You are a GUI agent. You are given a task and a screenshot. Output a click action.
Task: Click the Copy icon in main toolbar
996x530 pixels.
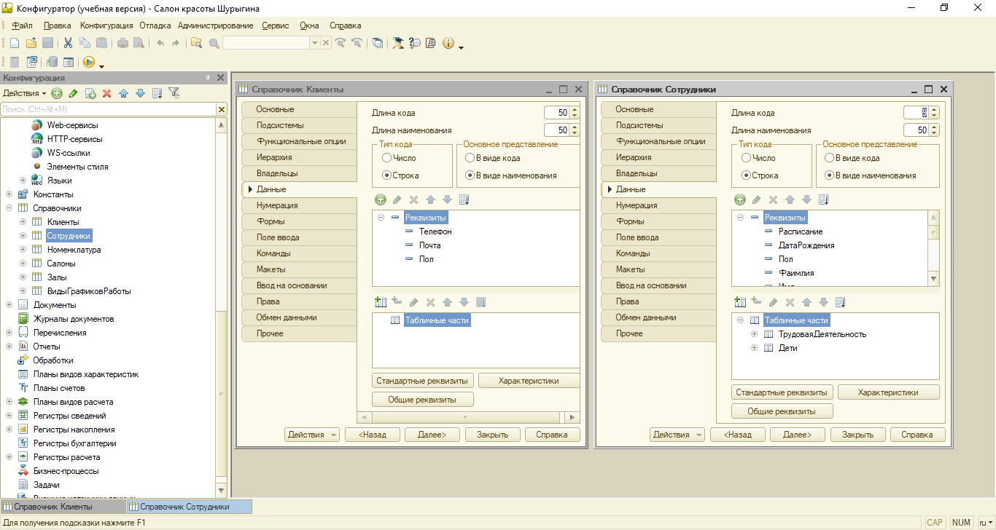pos(85,43)
